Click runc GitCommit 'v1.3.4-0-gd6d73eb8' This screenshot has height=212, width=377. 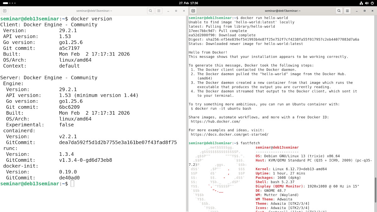85,160
